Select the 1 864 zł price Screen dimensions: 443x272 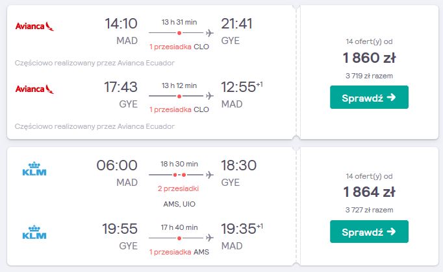[369, 192]
